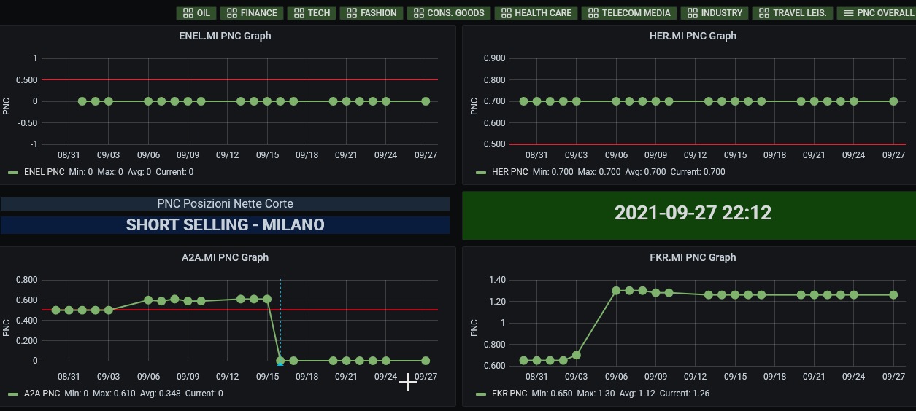Click the list icon on PNC OVERALL

[848, 13]
